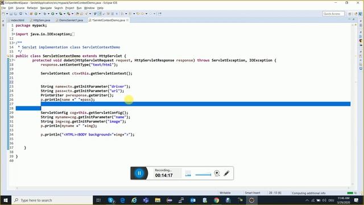Open the Help menu
The image size is (364, 205).
pyautogui.click(x=100, y=8)
